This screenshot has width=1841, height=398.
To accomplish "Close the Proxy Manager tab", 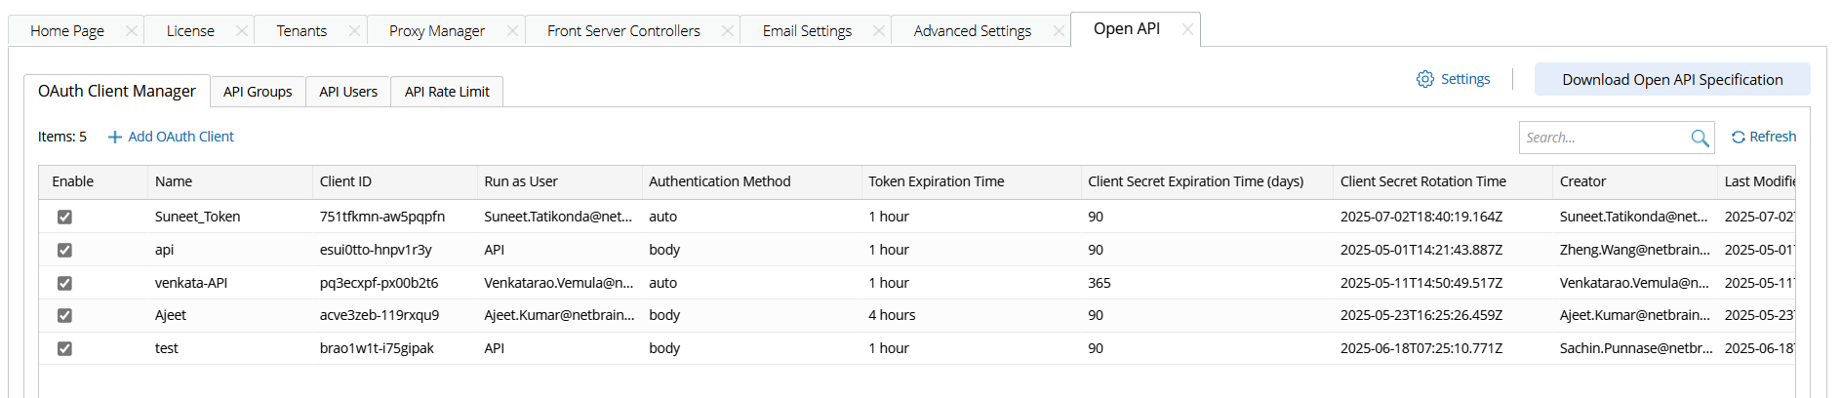I will point(512,31).
